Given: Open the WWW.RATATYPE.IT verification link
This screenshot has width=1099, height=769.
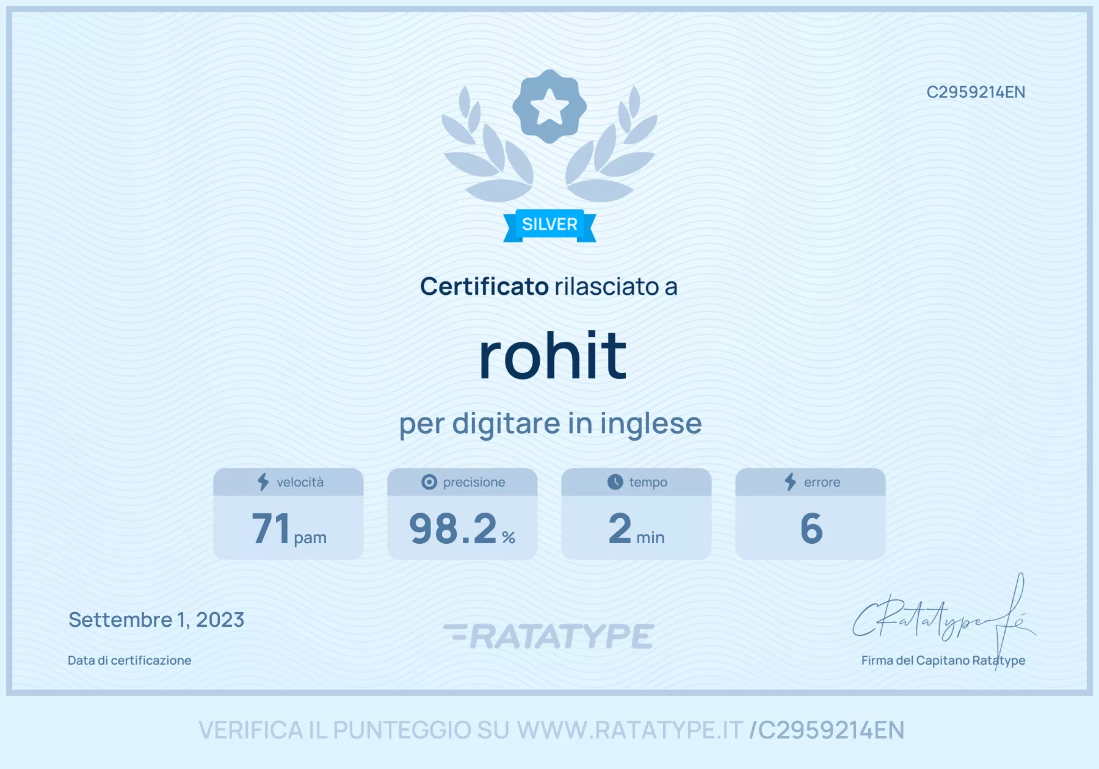Looking at the screenshot, I should click(x=630, y=730).
